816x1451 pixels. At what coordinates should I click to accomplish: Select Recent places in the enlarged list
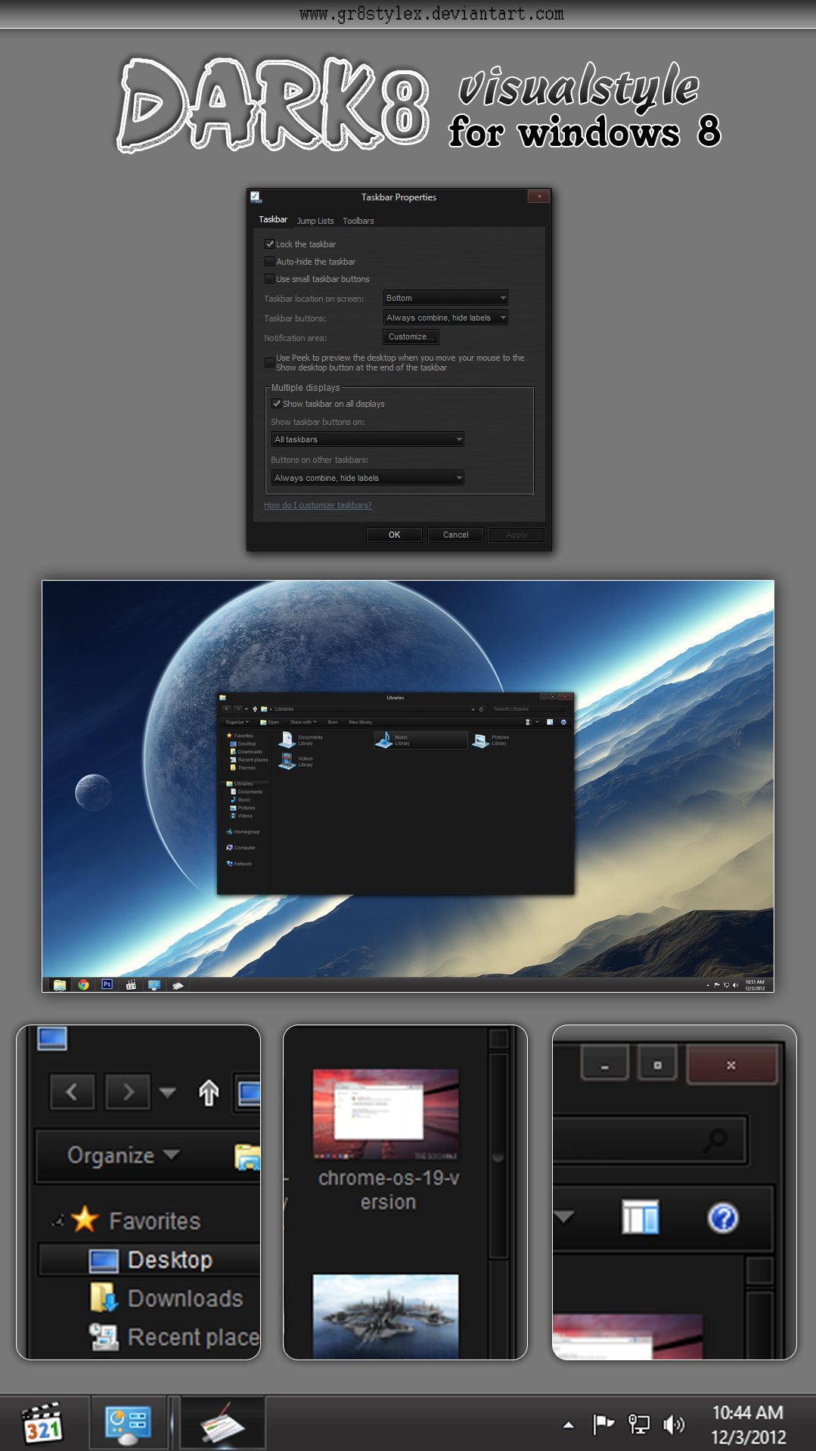tap(175, 1337)
